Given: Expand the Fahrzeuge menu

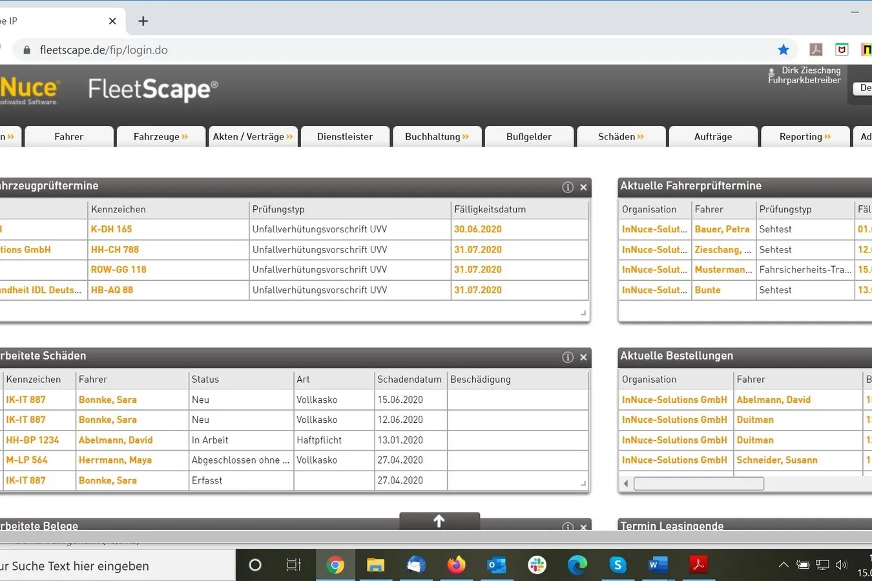Looking at the screenshot, I should [161, 137].
